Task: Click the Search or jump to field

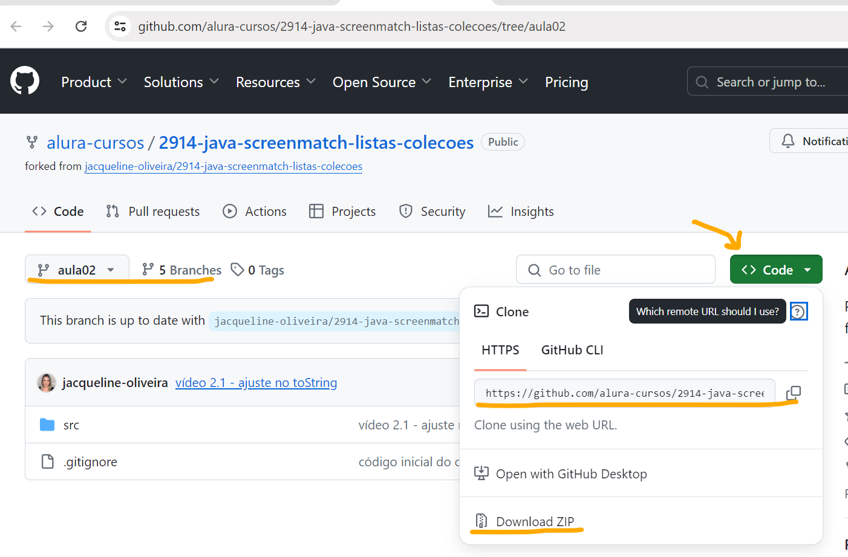Action: point(768,82)
